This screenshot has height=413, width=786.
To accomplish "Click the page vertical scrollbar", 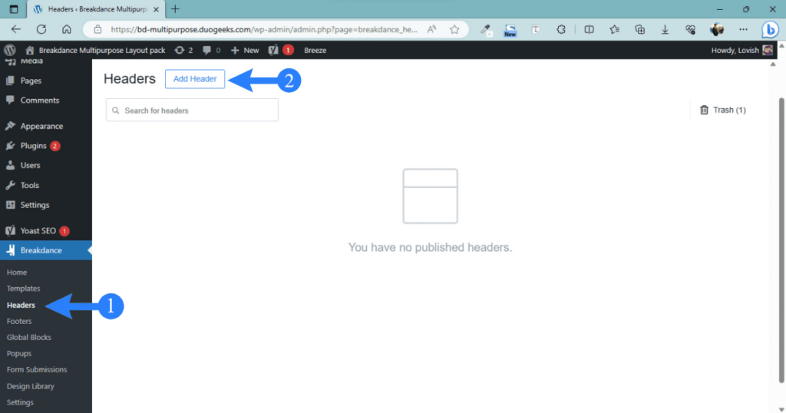I will pyautogui.click(x=781, y=240).
